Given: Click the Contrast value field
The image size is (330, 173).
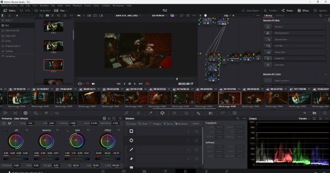Looking at the screenshot, I should point(73,123).
